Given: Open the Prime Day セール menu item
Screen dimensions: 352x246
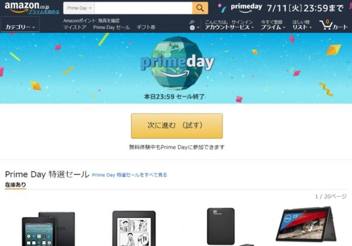Looking at the screenshot, I should pyautogui.click(x=111, y=28).
